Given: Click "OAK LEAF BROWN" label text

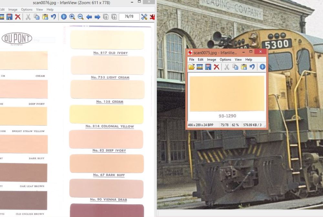Looking at the screenshot, I should pos(32,186).
